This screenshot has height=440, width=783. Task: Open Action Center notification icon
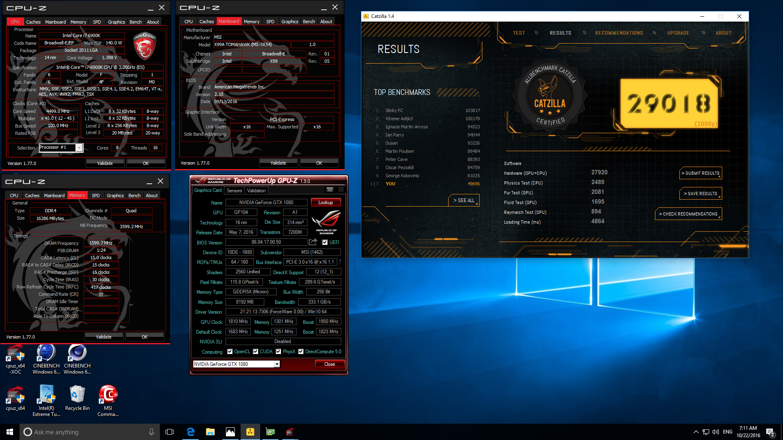tap(770, 432)
